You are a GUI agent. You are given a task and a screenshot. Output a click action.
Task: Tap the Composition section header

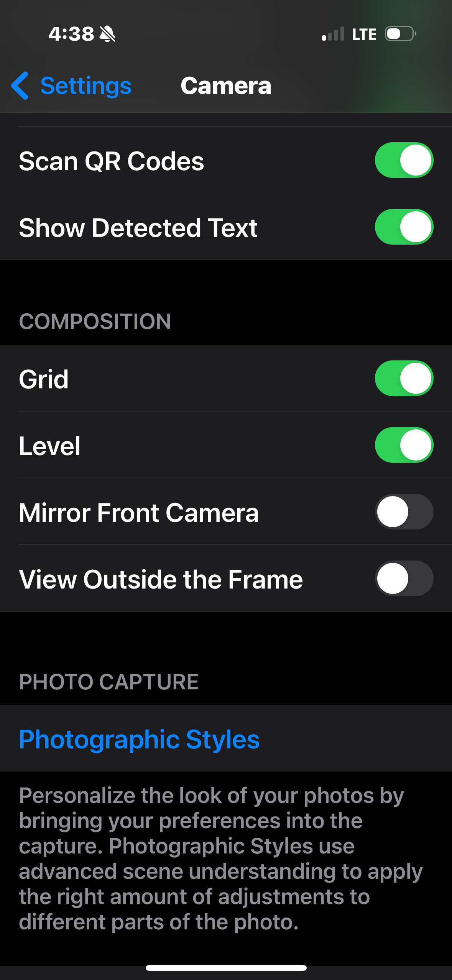95,321
